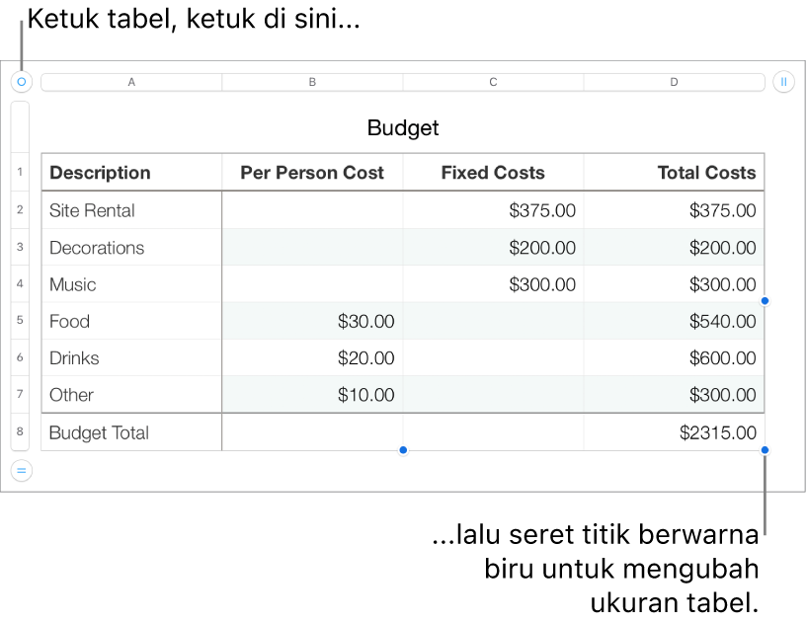Select column B header
Image resolution: width=807 pixels, height=622 pixels.
(312, 82)
